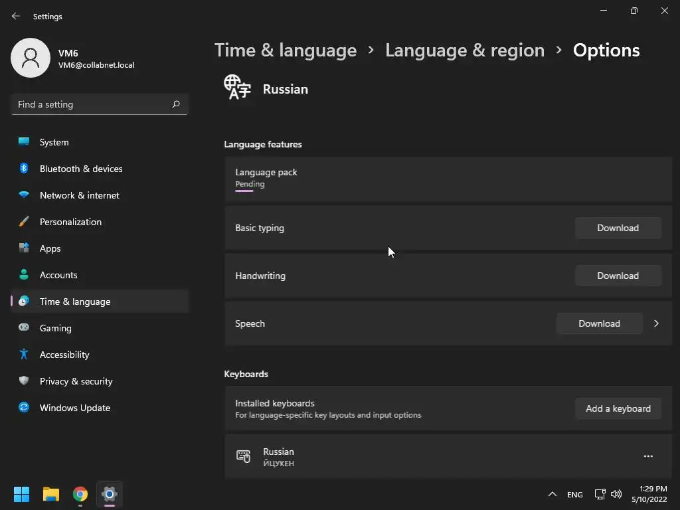Expand the Speech options chevron
Viewport: 680px width, 510px height.
click(x=656, y=323)
